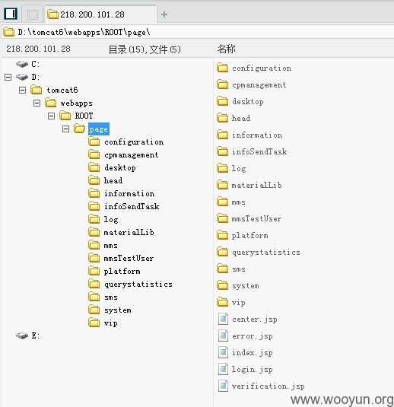Collapse the D: drive node
394x407 pixels.
coord(8,77)
